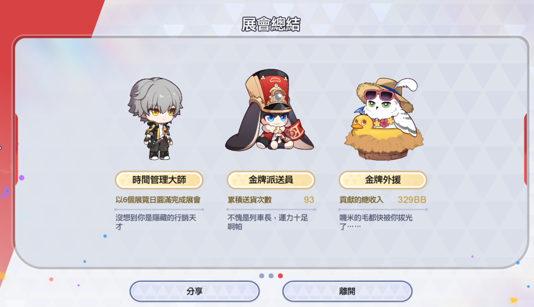Click the 金牌派送員 title badge
The image size is (534, 307).
pos(271,180)
